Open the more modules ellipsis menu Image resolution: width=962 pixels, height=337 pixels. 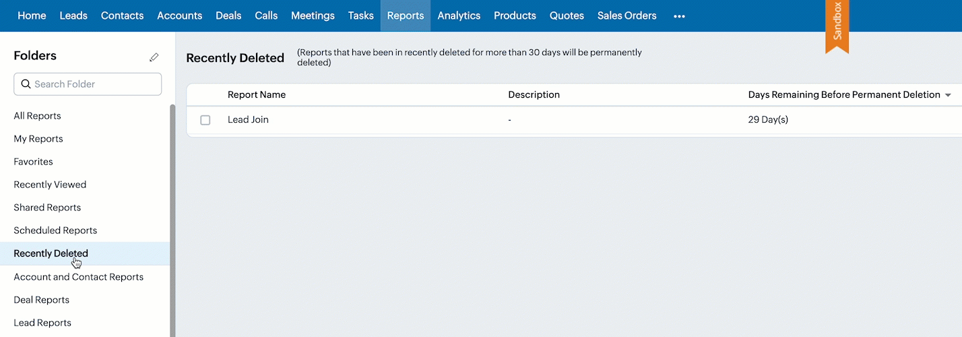click(679, 16)
